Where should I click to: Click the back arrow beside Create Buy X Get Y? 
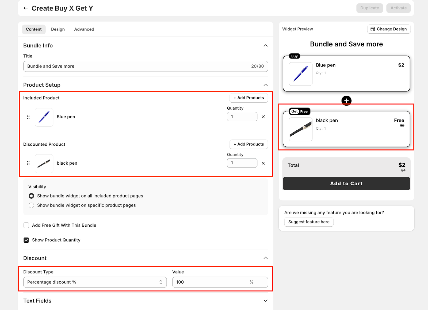pyautogui.click(x=25, y=8)
